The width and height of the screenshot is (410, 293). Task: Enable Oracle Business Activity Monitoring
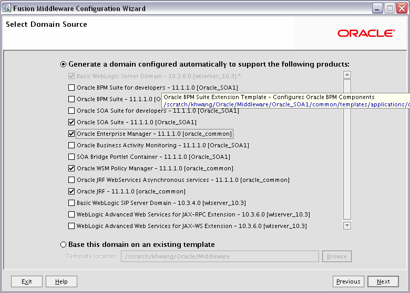click(x=71, y=145)
